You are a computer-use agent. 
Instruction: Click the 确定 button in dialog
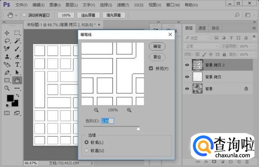[x=157, y=46]
